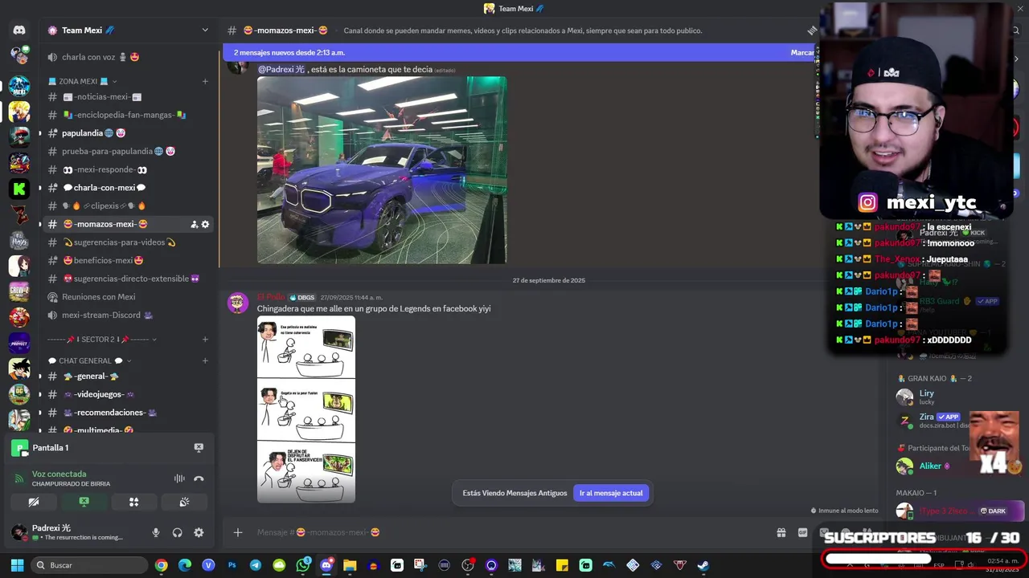The image size is (1029, 578).
Task: Open Windows Start menu
Action: click(x=17, y=565)
